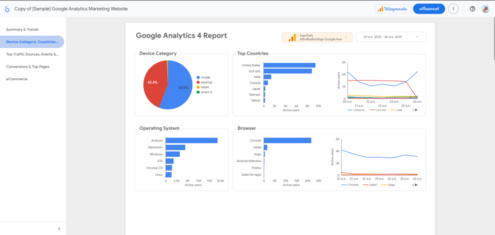Go to the Summary & Trends page

(x=22, y=29)
